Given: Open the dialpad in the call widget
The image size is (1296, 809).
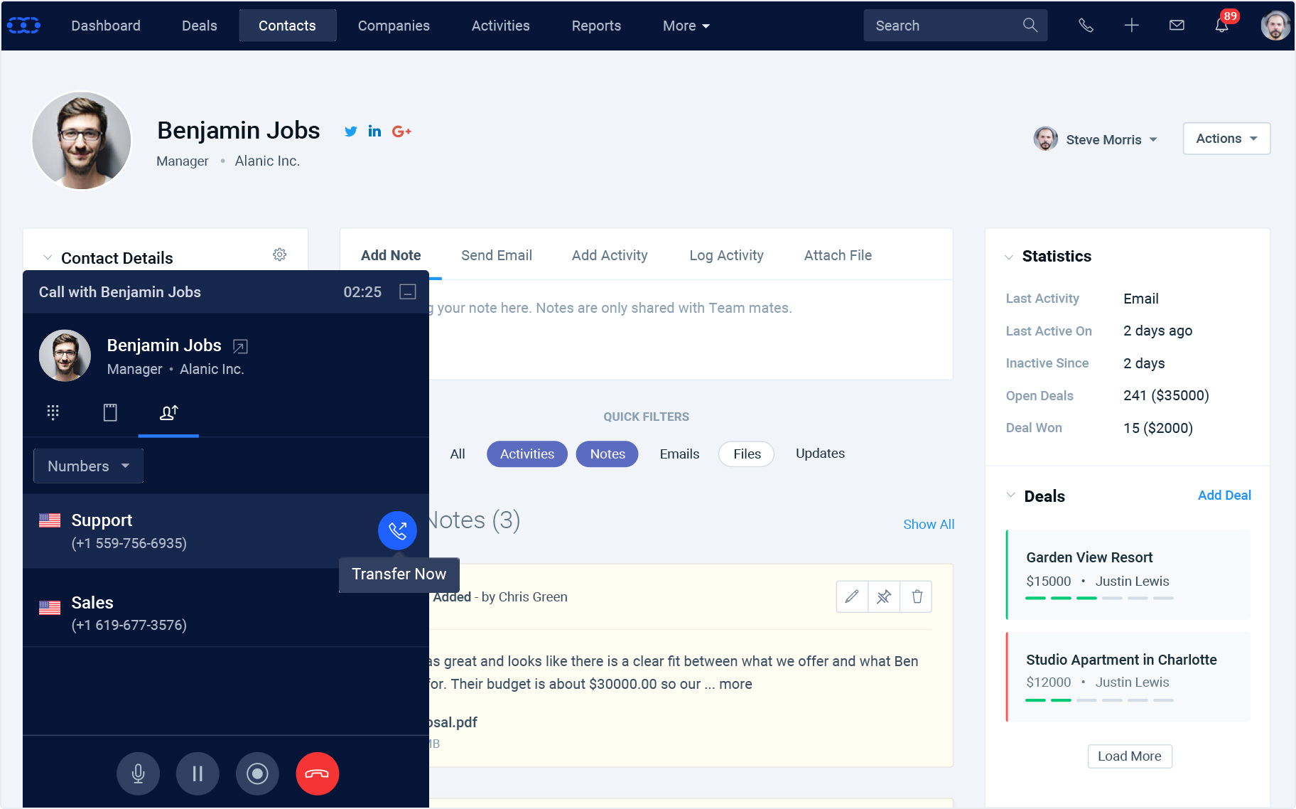Looking at the screenshot, I should pyautogui.click(x=53, y=412).
